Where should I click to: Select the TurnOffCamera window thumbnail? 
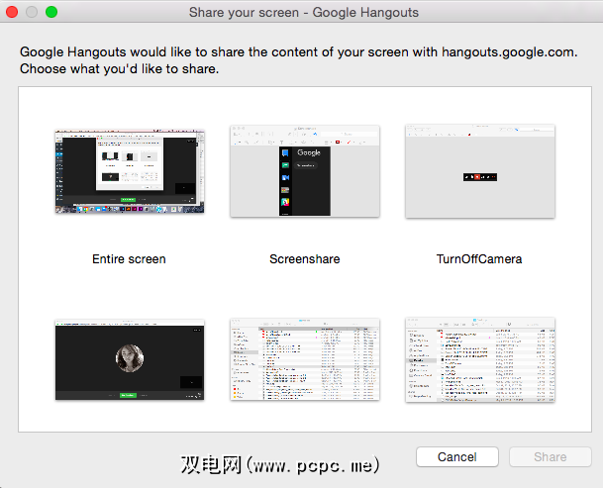point(480,171)
